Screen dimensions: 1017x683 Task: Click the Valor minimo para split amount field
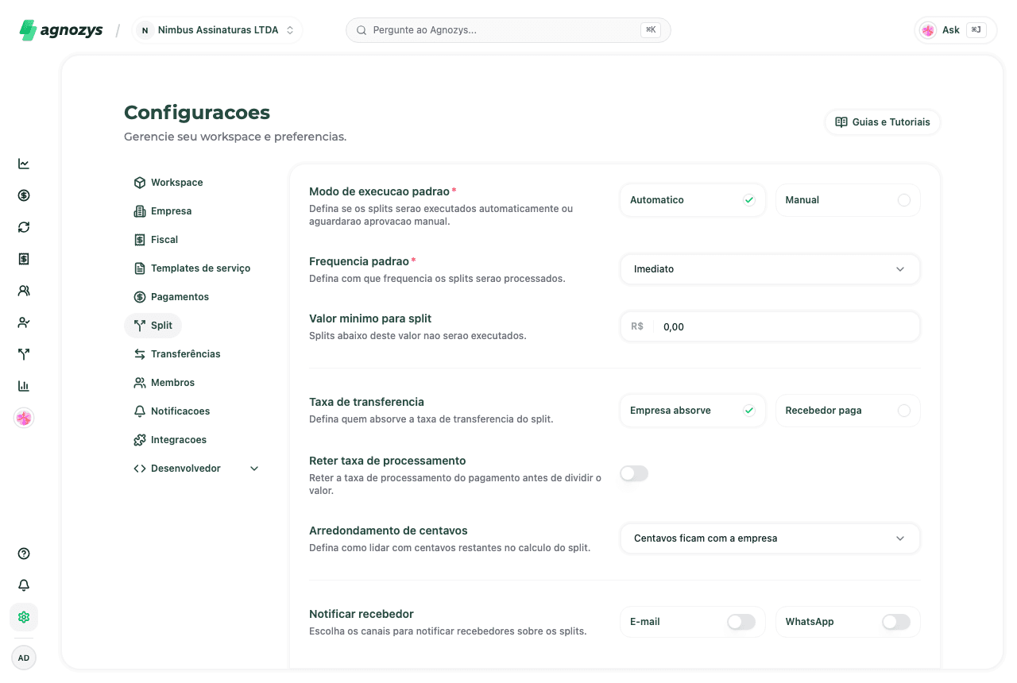tap(770, 326)
